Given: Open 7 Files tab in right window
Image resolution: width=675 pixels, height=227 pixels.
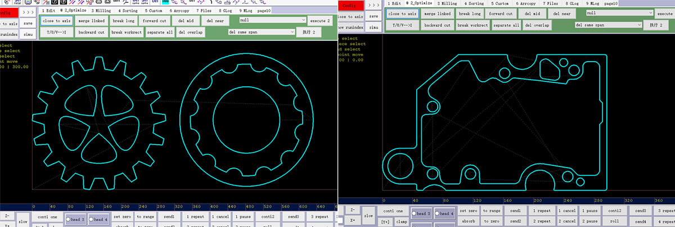Looking at the screenshot, I should 551,3.
